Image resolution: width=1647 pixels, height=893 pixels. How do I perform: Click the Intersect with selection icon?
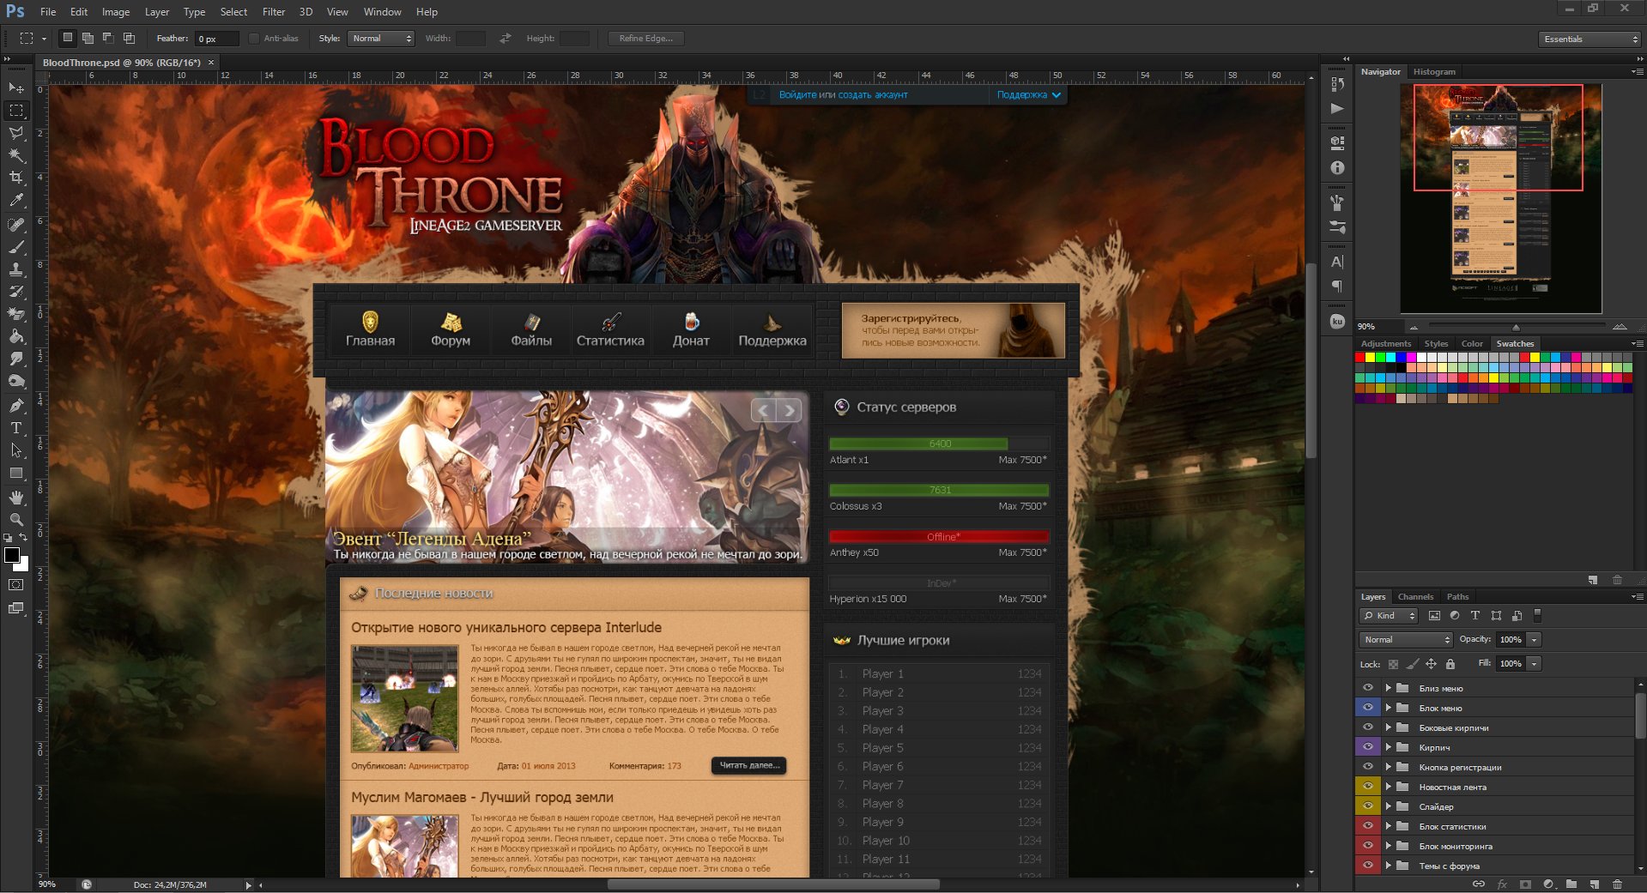[x=129, y=38]
